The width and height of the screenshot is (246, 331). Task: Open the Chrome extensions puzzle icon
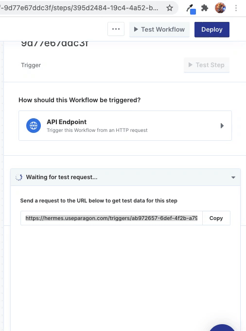[x=205, y=8]
